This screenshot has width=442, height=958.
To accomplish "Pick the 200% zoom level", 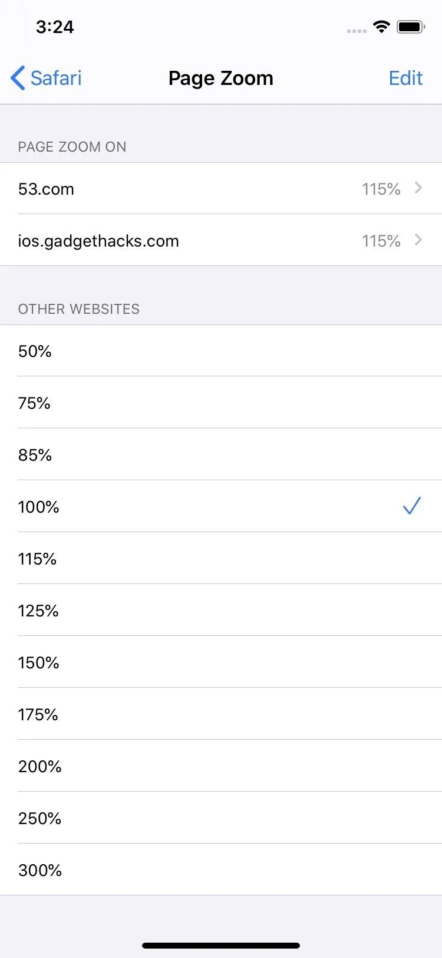I will tap(221, 766).
